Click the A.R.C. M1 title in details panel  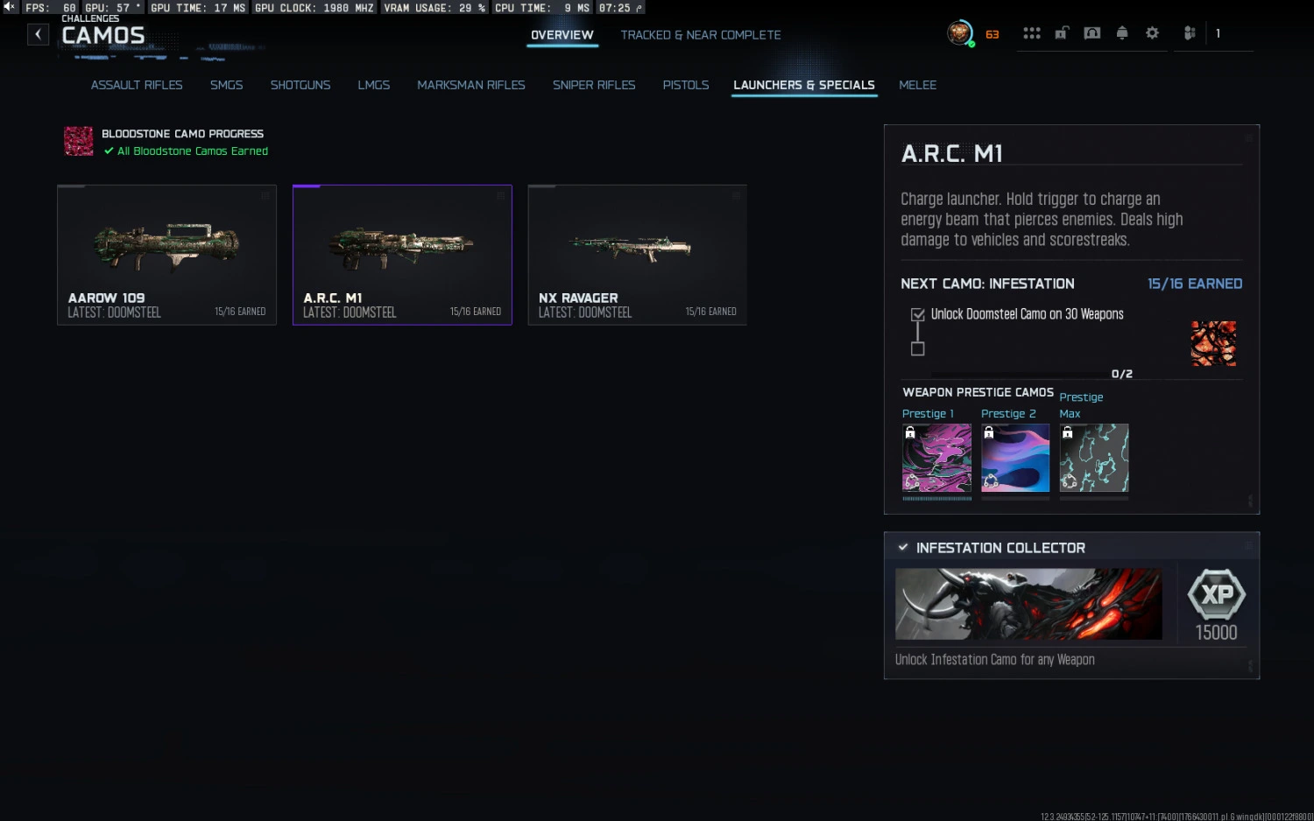pos(952,154)
